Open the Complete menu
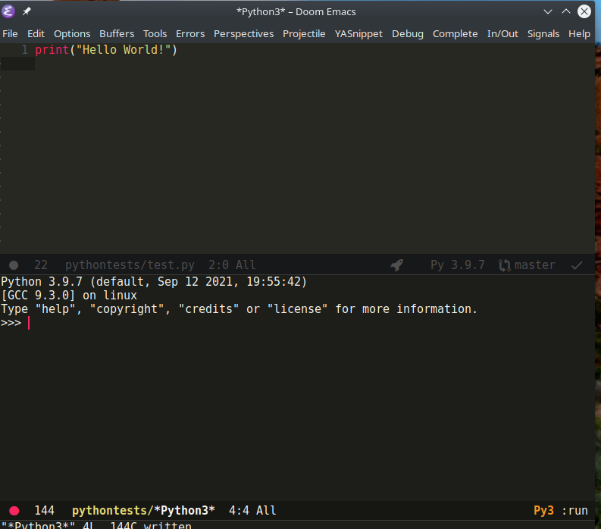Screen dimensions: 601x529 (x=455, y=34)
